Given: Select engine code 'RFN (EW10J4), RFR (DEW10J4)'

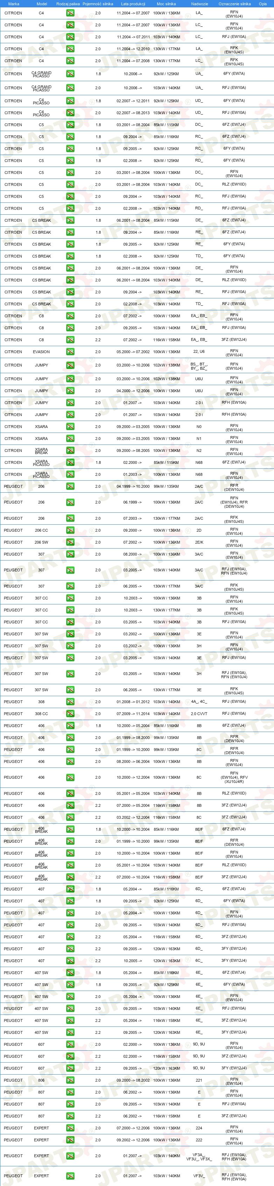Looking at the screenshot, I should click(x=234, y=502).
